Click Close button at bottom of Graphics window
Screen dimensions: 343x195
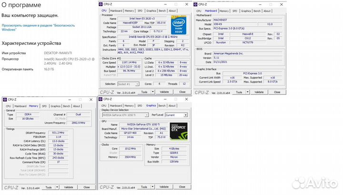pyautogui.click(x=182, y=187)
